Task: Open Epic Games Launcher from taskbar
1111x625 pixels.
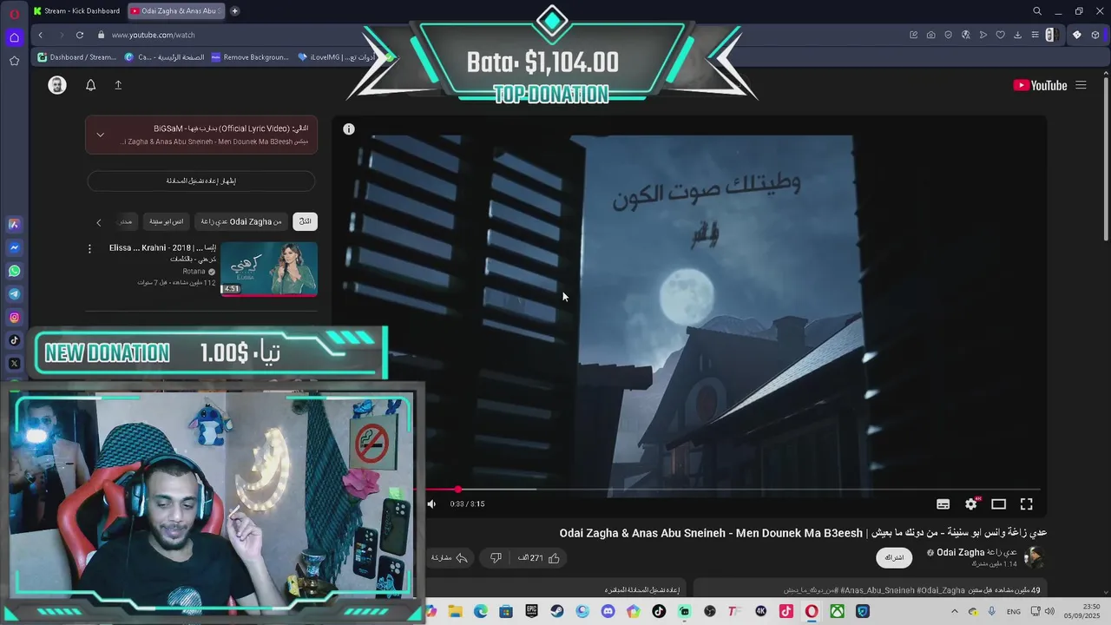Action: tap(531, 611)
